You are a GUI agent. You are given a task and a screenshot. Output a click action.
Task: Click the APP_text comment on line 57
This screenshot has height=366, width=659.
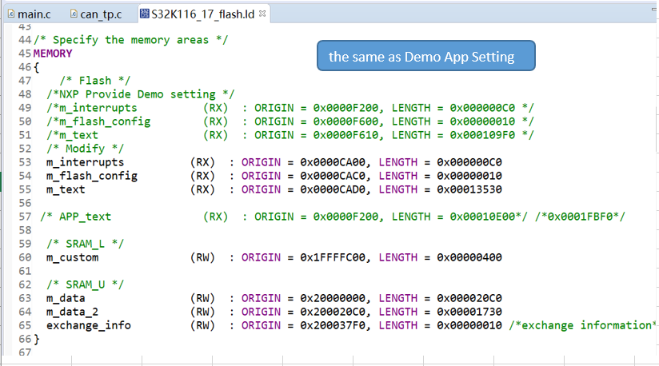click(84, 217)
